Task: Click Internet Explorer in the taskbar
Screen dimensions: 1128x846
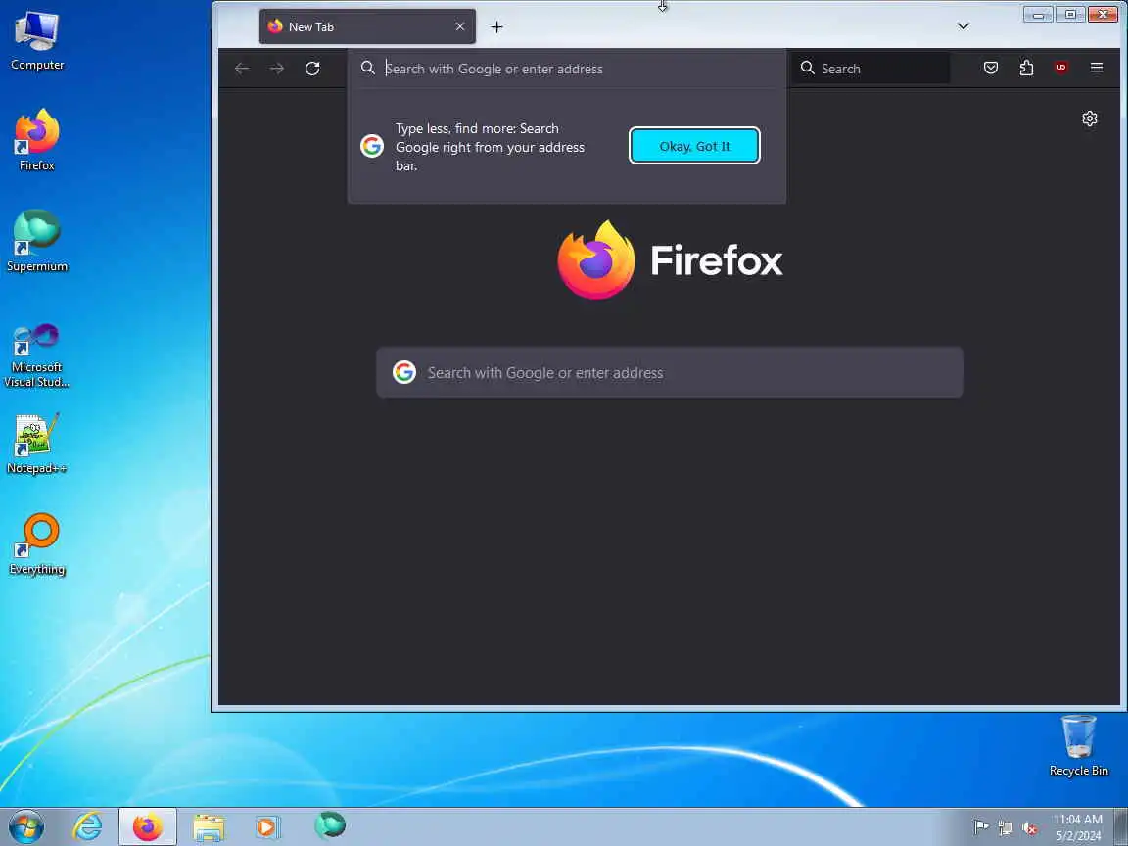Action: pos(88,826)
